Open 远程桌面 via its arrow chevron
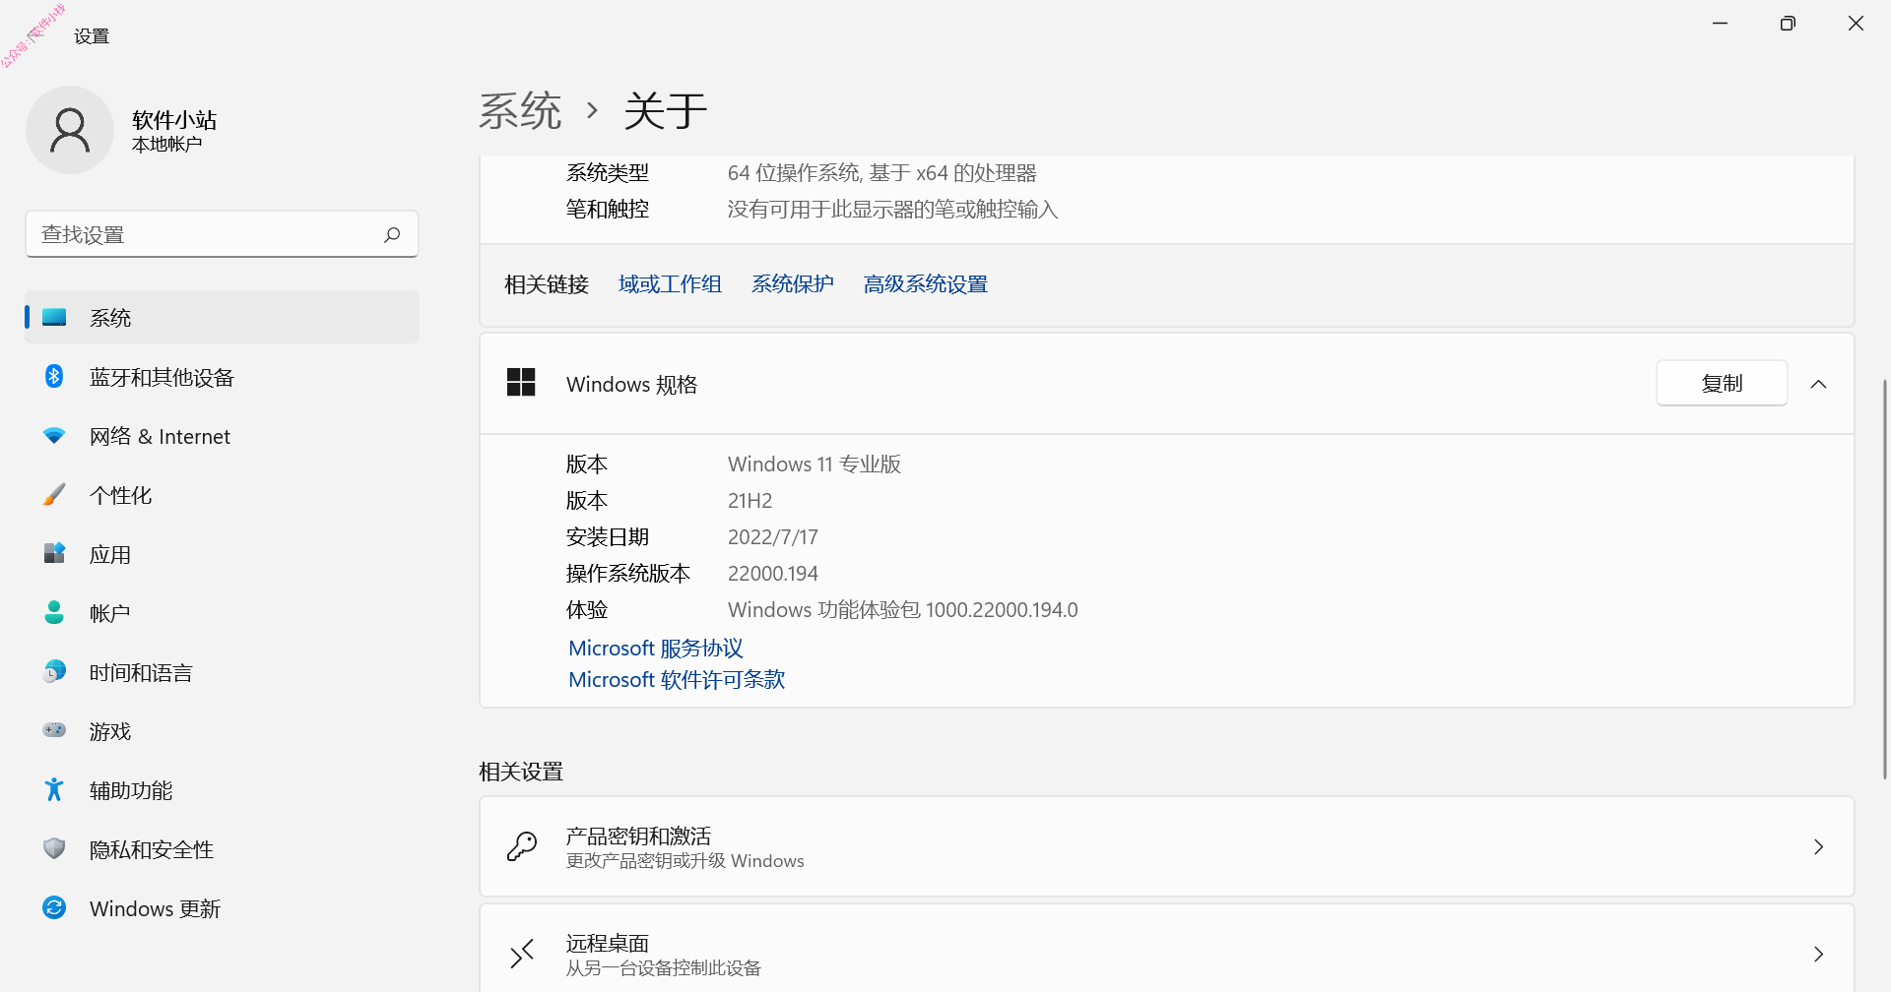 tap(1819, 954)
